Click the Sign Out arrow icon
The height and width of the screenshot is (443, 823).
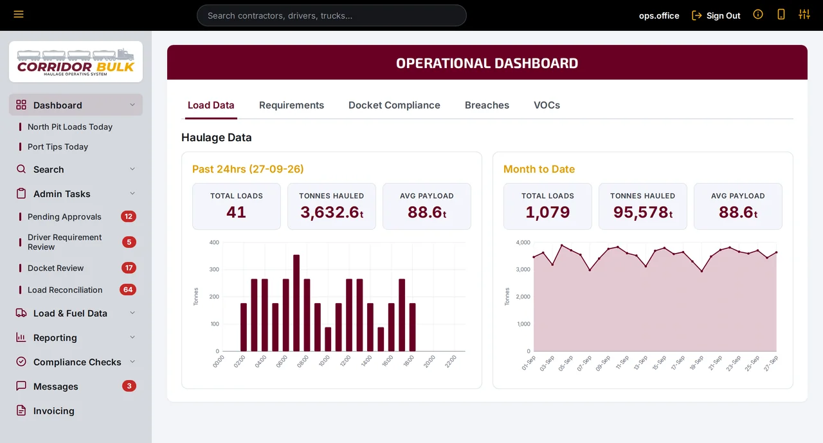(x=697, y=15)
